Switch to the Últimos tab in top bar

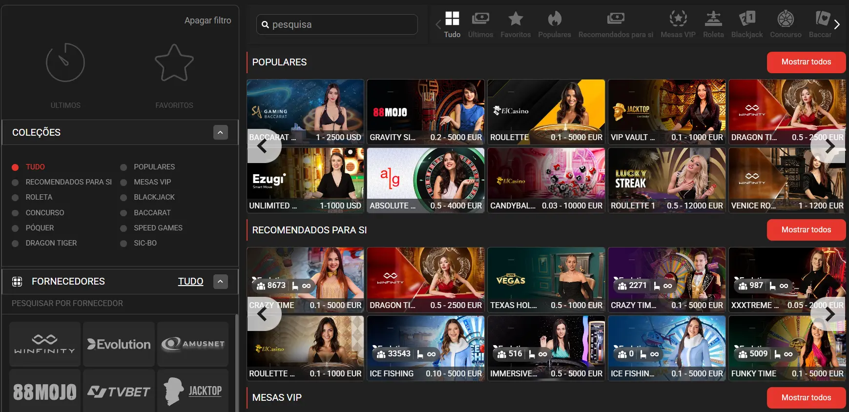tap(480, 25)
